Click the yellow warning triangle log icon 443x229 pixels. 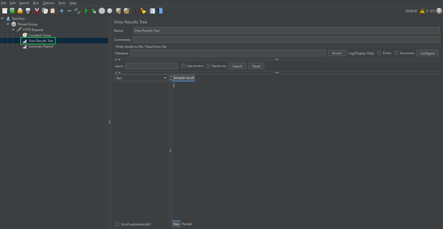422,11
